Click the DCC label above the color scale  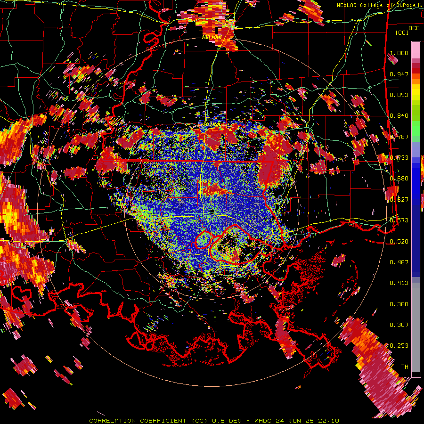tap(414, 28)
